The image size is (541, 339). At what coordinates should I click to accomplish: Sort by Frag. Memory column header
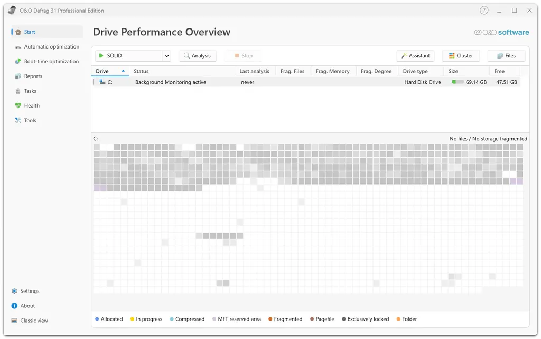[x=333, y=71]
